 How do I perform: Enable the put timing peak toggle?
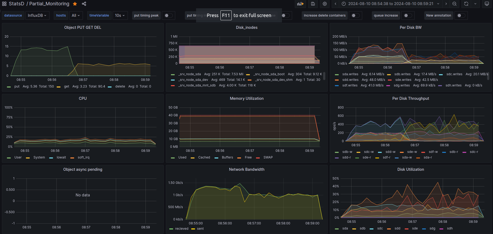168,15
